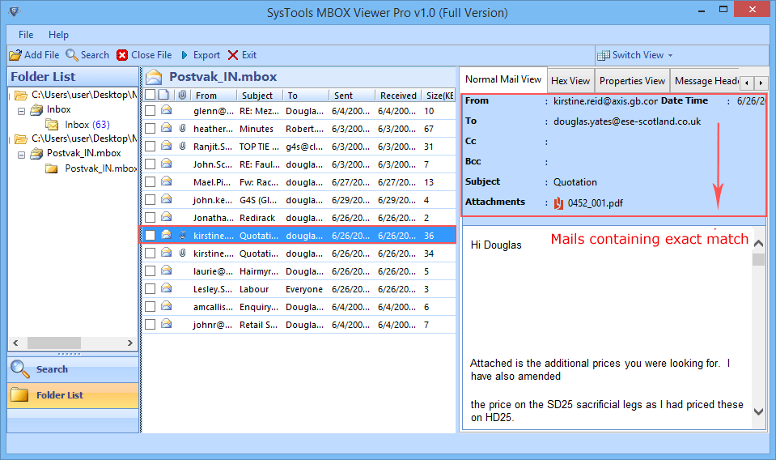The width and height of the screenshot is (776, 460).
Task: Check the box for Jonatha Redirack email
Action: point(150,218)
